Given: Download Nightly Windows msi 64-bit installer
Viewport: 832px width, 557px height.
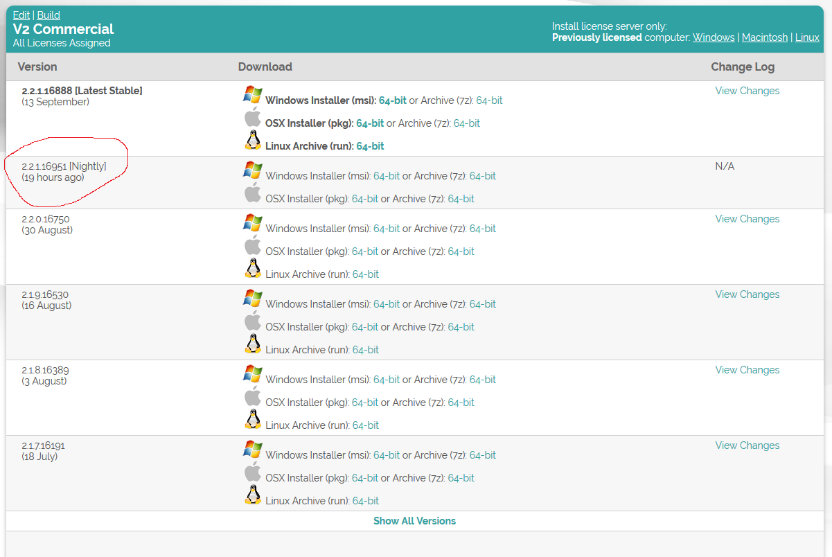Looking at the screenshot, I should click(386, 176).
